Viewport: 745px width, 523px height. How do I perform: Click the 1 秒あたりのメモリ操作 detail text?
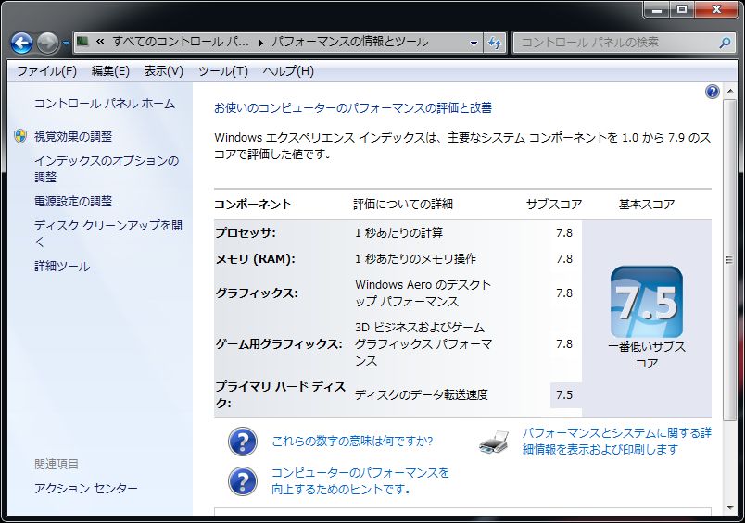416,259
